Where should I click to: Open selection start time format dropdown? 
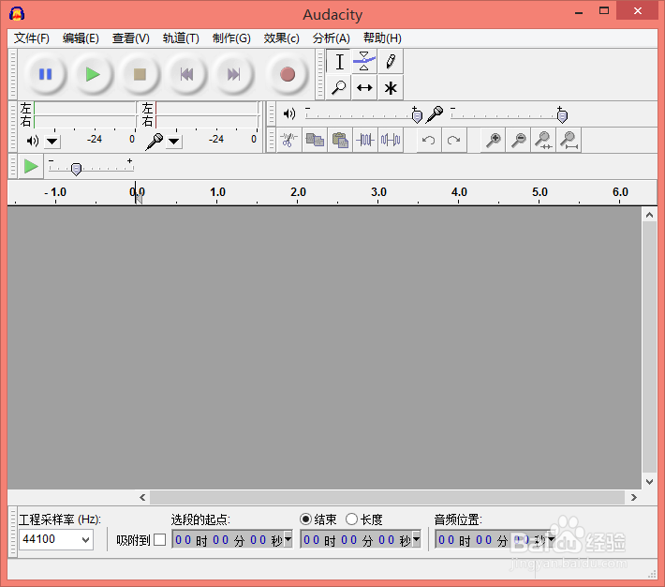pos(288,539)
